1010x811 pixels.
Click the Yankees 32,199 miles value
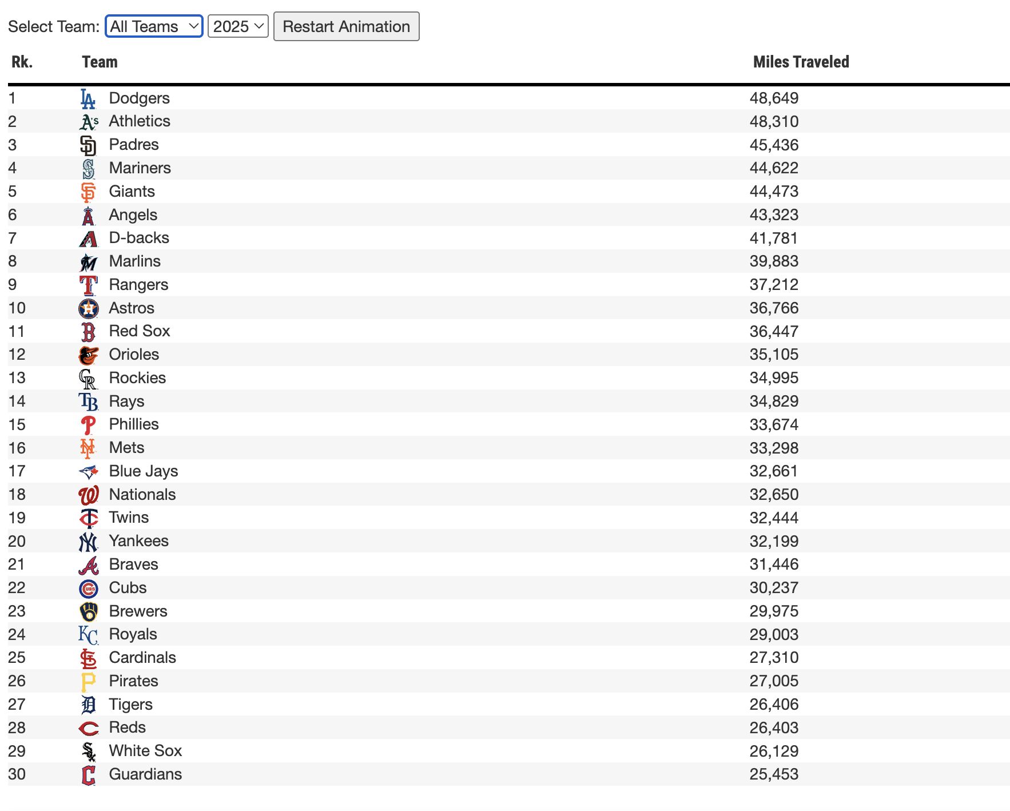point(774,542)
